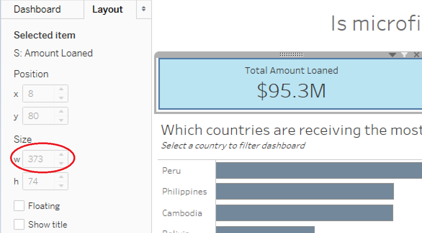Open the More Options arrow on container
Screen dimensions: 422x233
(392, 55)
